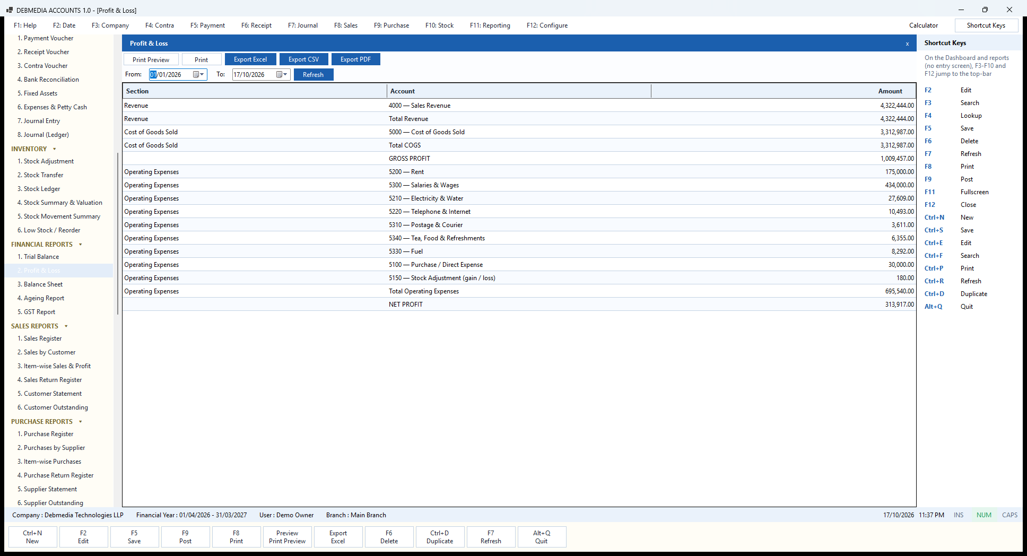Collapse the FINANCIAL REPORTS section arrow

click(81, 245)
